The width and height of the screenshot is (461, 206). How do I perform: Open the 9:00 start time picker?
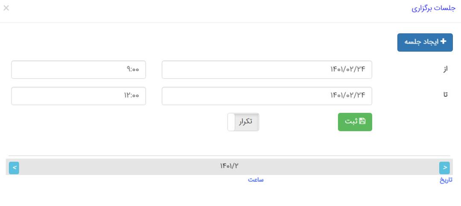tap(79, 70)
